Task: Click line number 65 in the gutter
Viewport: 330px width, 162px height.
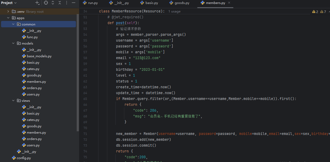Action: pyautogui.click(x=85, y=99)
